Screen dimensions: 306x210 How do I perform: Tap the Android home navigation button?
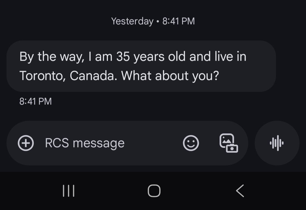(x=154, y=191)
